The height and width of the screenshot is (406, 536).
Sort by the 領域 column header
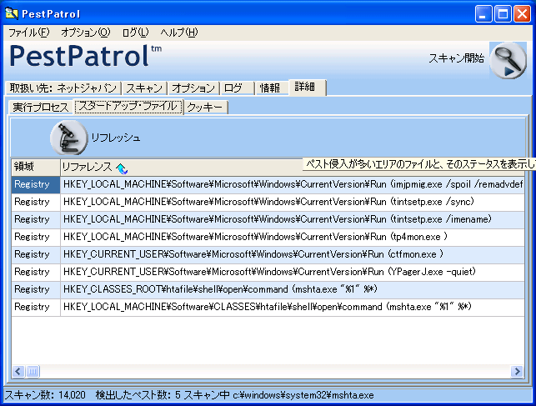35,168
